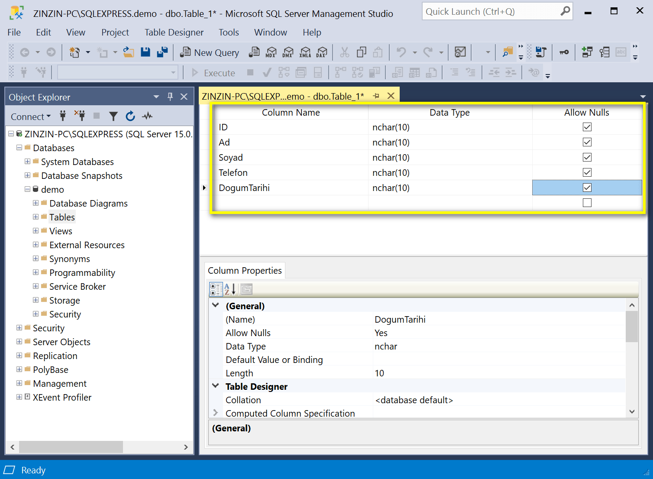Select the Views folder in tree
Image resolution: width=653 pixels, height=479 pixels.
tap(61, 231)
